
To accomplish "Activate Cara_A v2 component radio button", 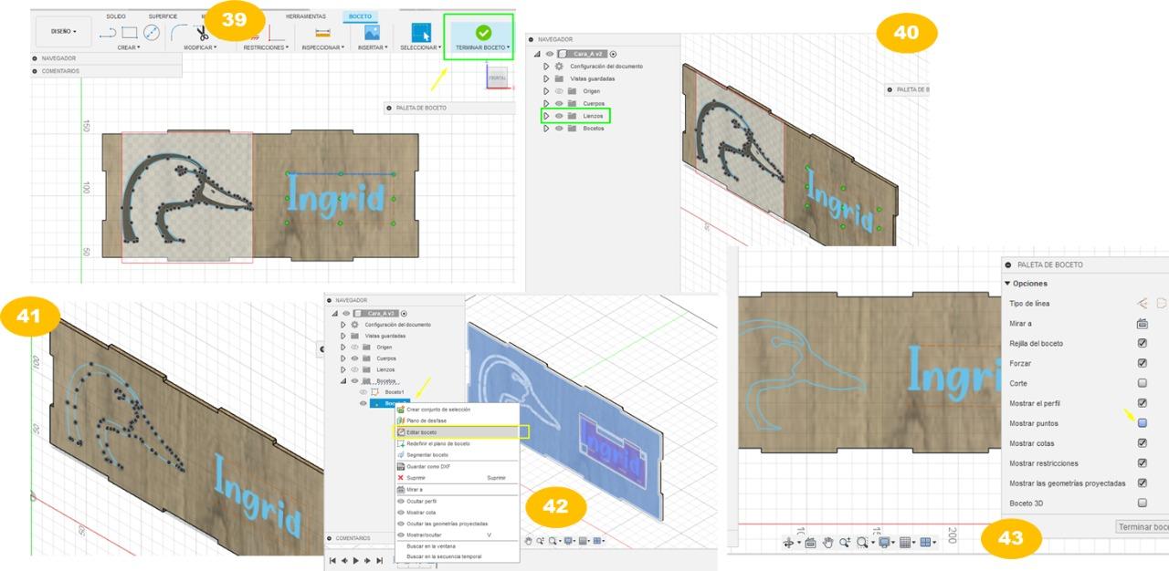I will pyautogui.click(x=613, y=54).
